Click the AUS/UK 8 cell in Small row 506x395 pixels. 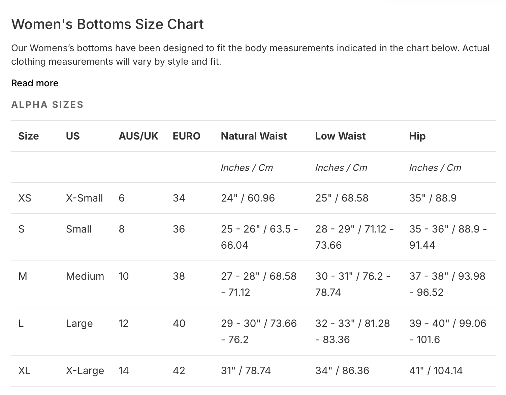pyautogui.click(x=122, y=229)
